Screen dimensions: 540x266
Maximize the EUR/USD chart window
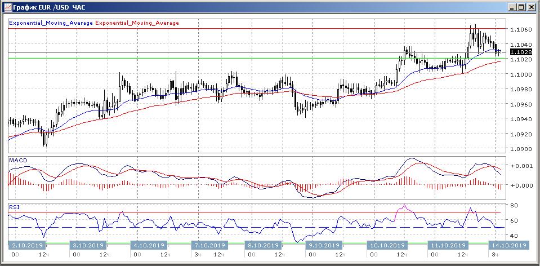pyautogui.click(x=521, y=7)
